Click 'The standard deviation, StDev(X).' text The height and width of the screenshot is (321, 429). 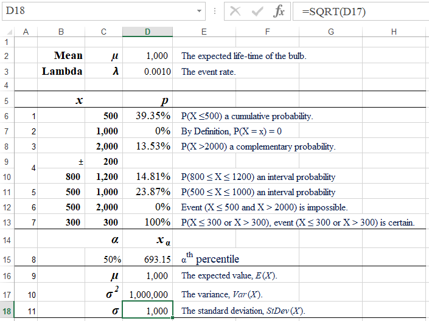[243, 311]
